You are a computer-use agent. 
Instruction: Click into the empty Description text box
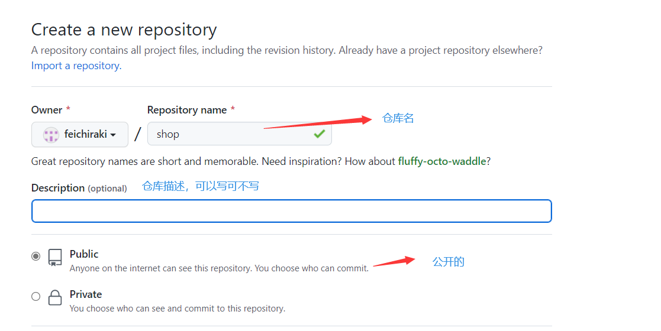(291, 211)
